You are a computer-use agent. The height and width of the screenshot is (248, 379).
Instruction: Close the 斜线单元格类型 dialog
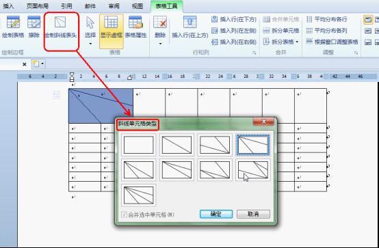pyautogui.click(x=263, y=122)
